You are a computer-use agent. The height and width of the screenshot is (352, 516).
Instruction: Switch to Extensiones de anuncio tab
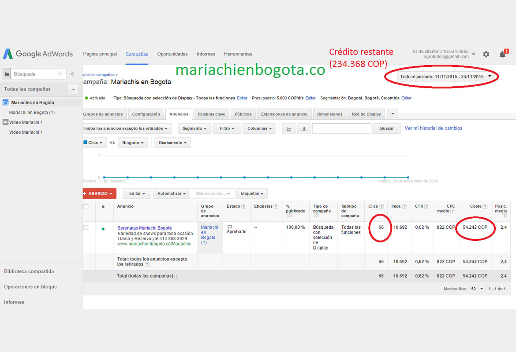(284, 114)
